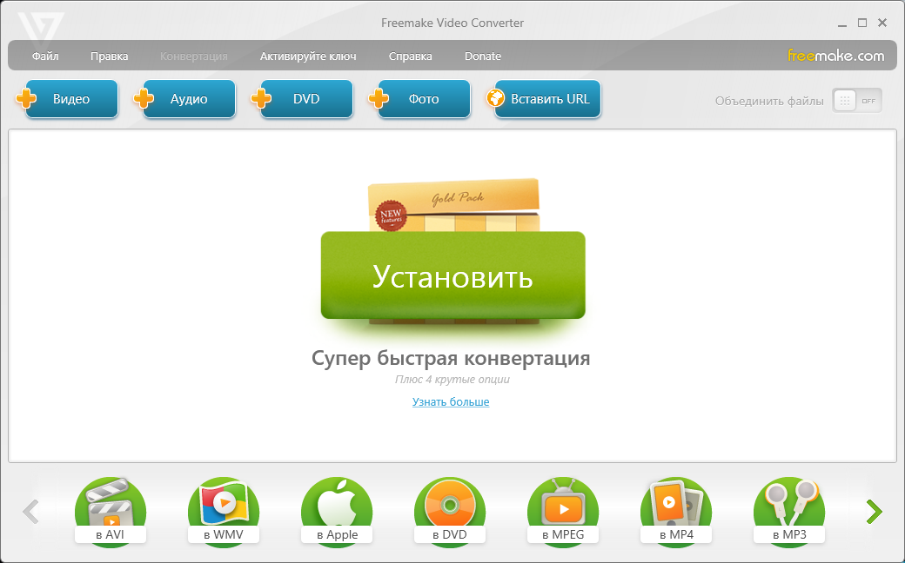905x563 pixels.
Task: Choose the в WMV conversion icon
Action: click(224, 511)
